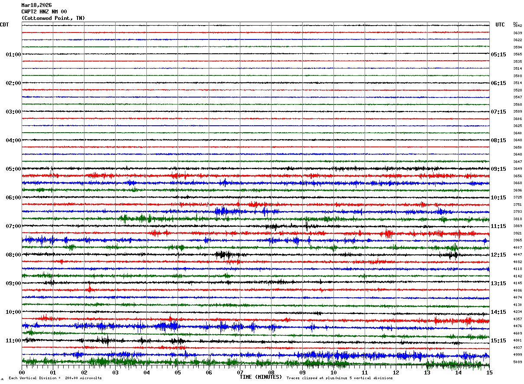This screenshot has height=384, width=524.
Task: Click the '09:15' UTC time label
Action: 498,169
